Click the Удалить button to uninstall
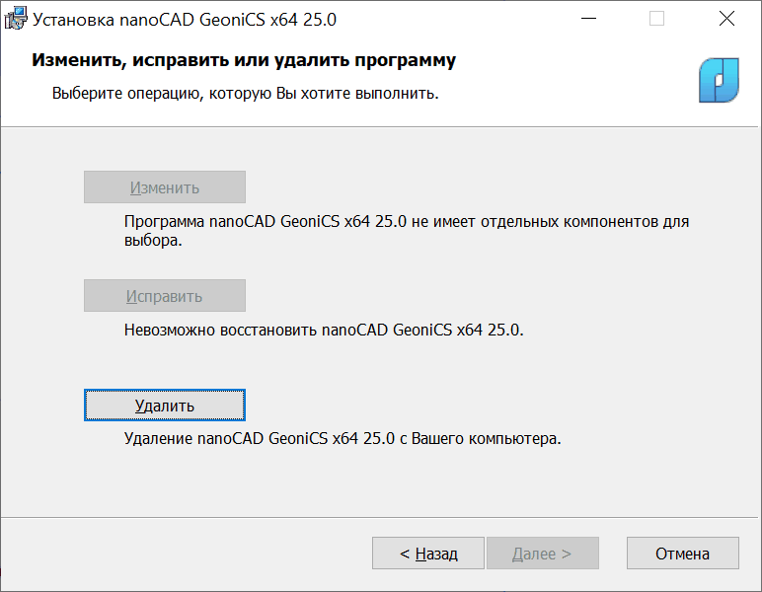The image size is (762, 592). pos(164,406)
